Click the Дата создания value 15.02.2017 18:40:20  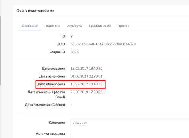tap(87, 69)
